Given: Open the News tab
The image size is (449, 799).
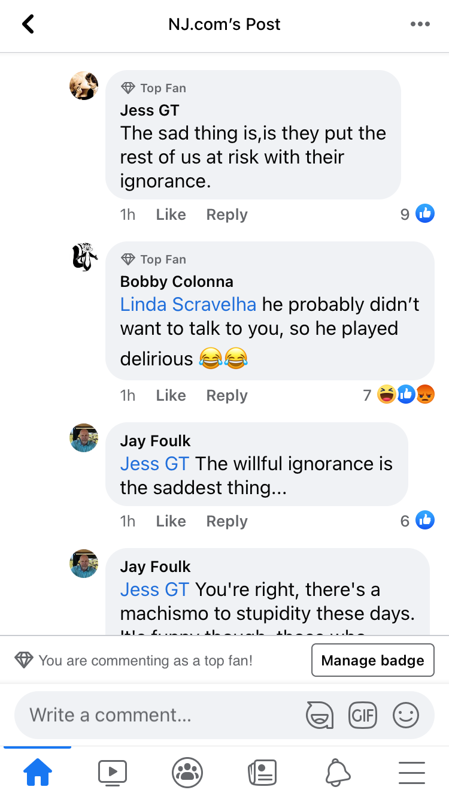Looking at the screenshot, I should (x=262, y=772).
